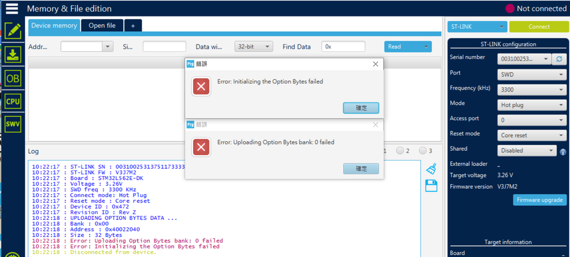The width and height of the screenshot is (570, 257).
Task: Click log line 'UPLOADING OPTION BYTES DATA ...'
Action: [105, 218]
